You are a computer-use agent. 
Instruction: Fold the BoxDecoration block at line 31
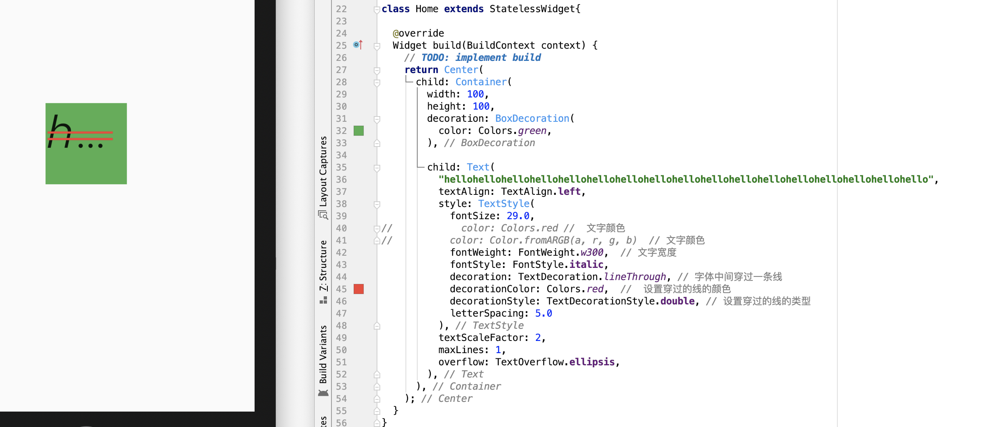pyautogui.click(x=377, y=119)
